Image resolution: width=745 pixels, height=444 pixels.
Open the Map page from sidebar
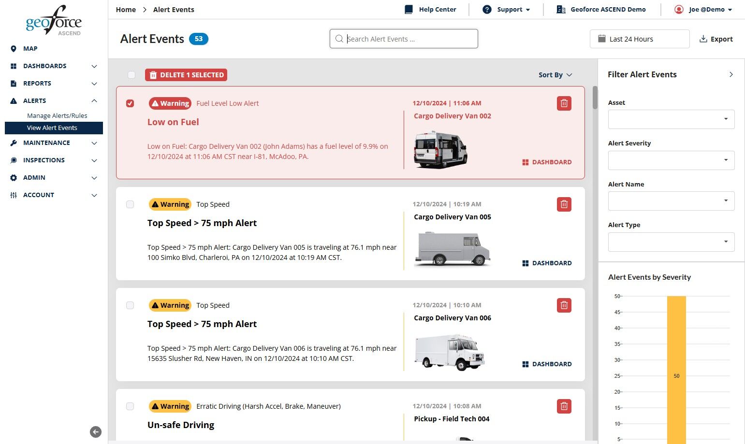tap(30, 48)
